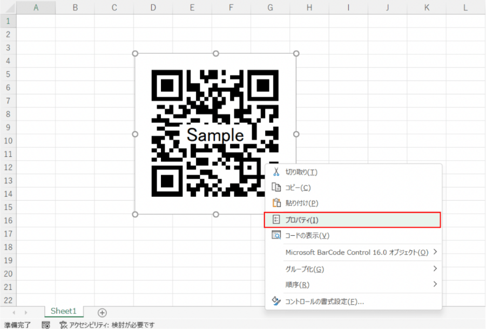The width and height of the screenshot is (486, 329).
Task: Select row 18 header
Action: (x=8, y=248)
